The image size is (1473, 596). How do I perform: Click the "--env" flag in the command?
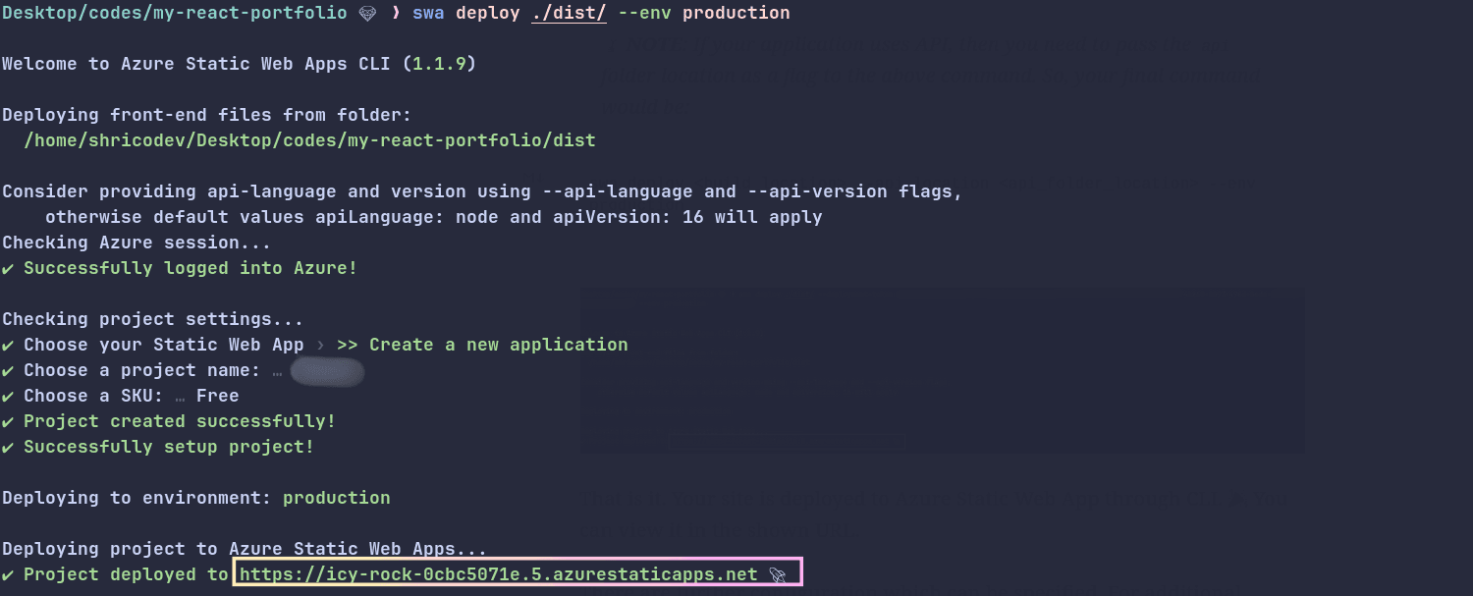pyautogui.click(x=644, y=14)
